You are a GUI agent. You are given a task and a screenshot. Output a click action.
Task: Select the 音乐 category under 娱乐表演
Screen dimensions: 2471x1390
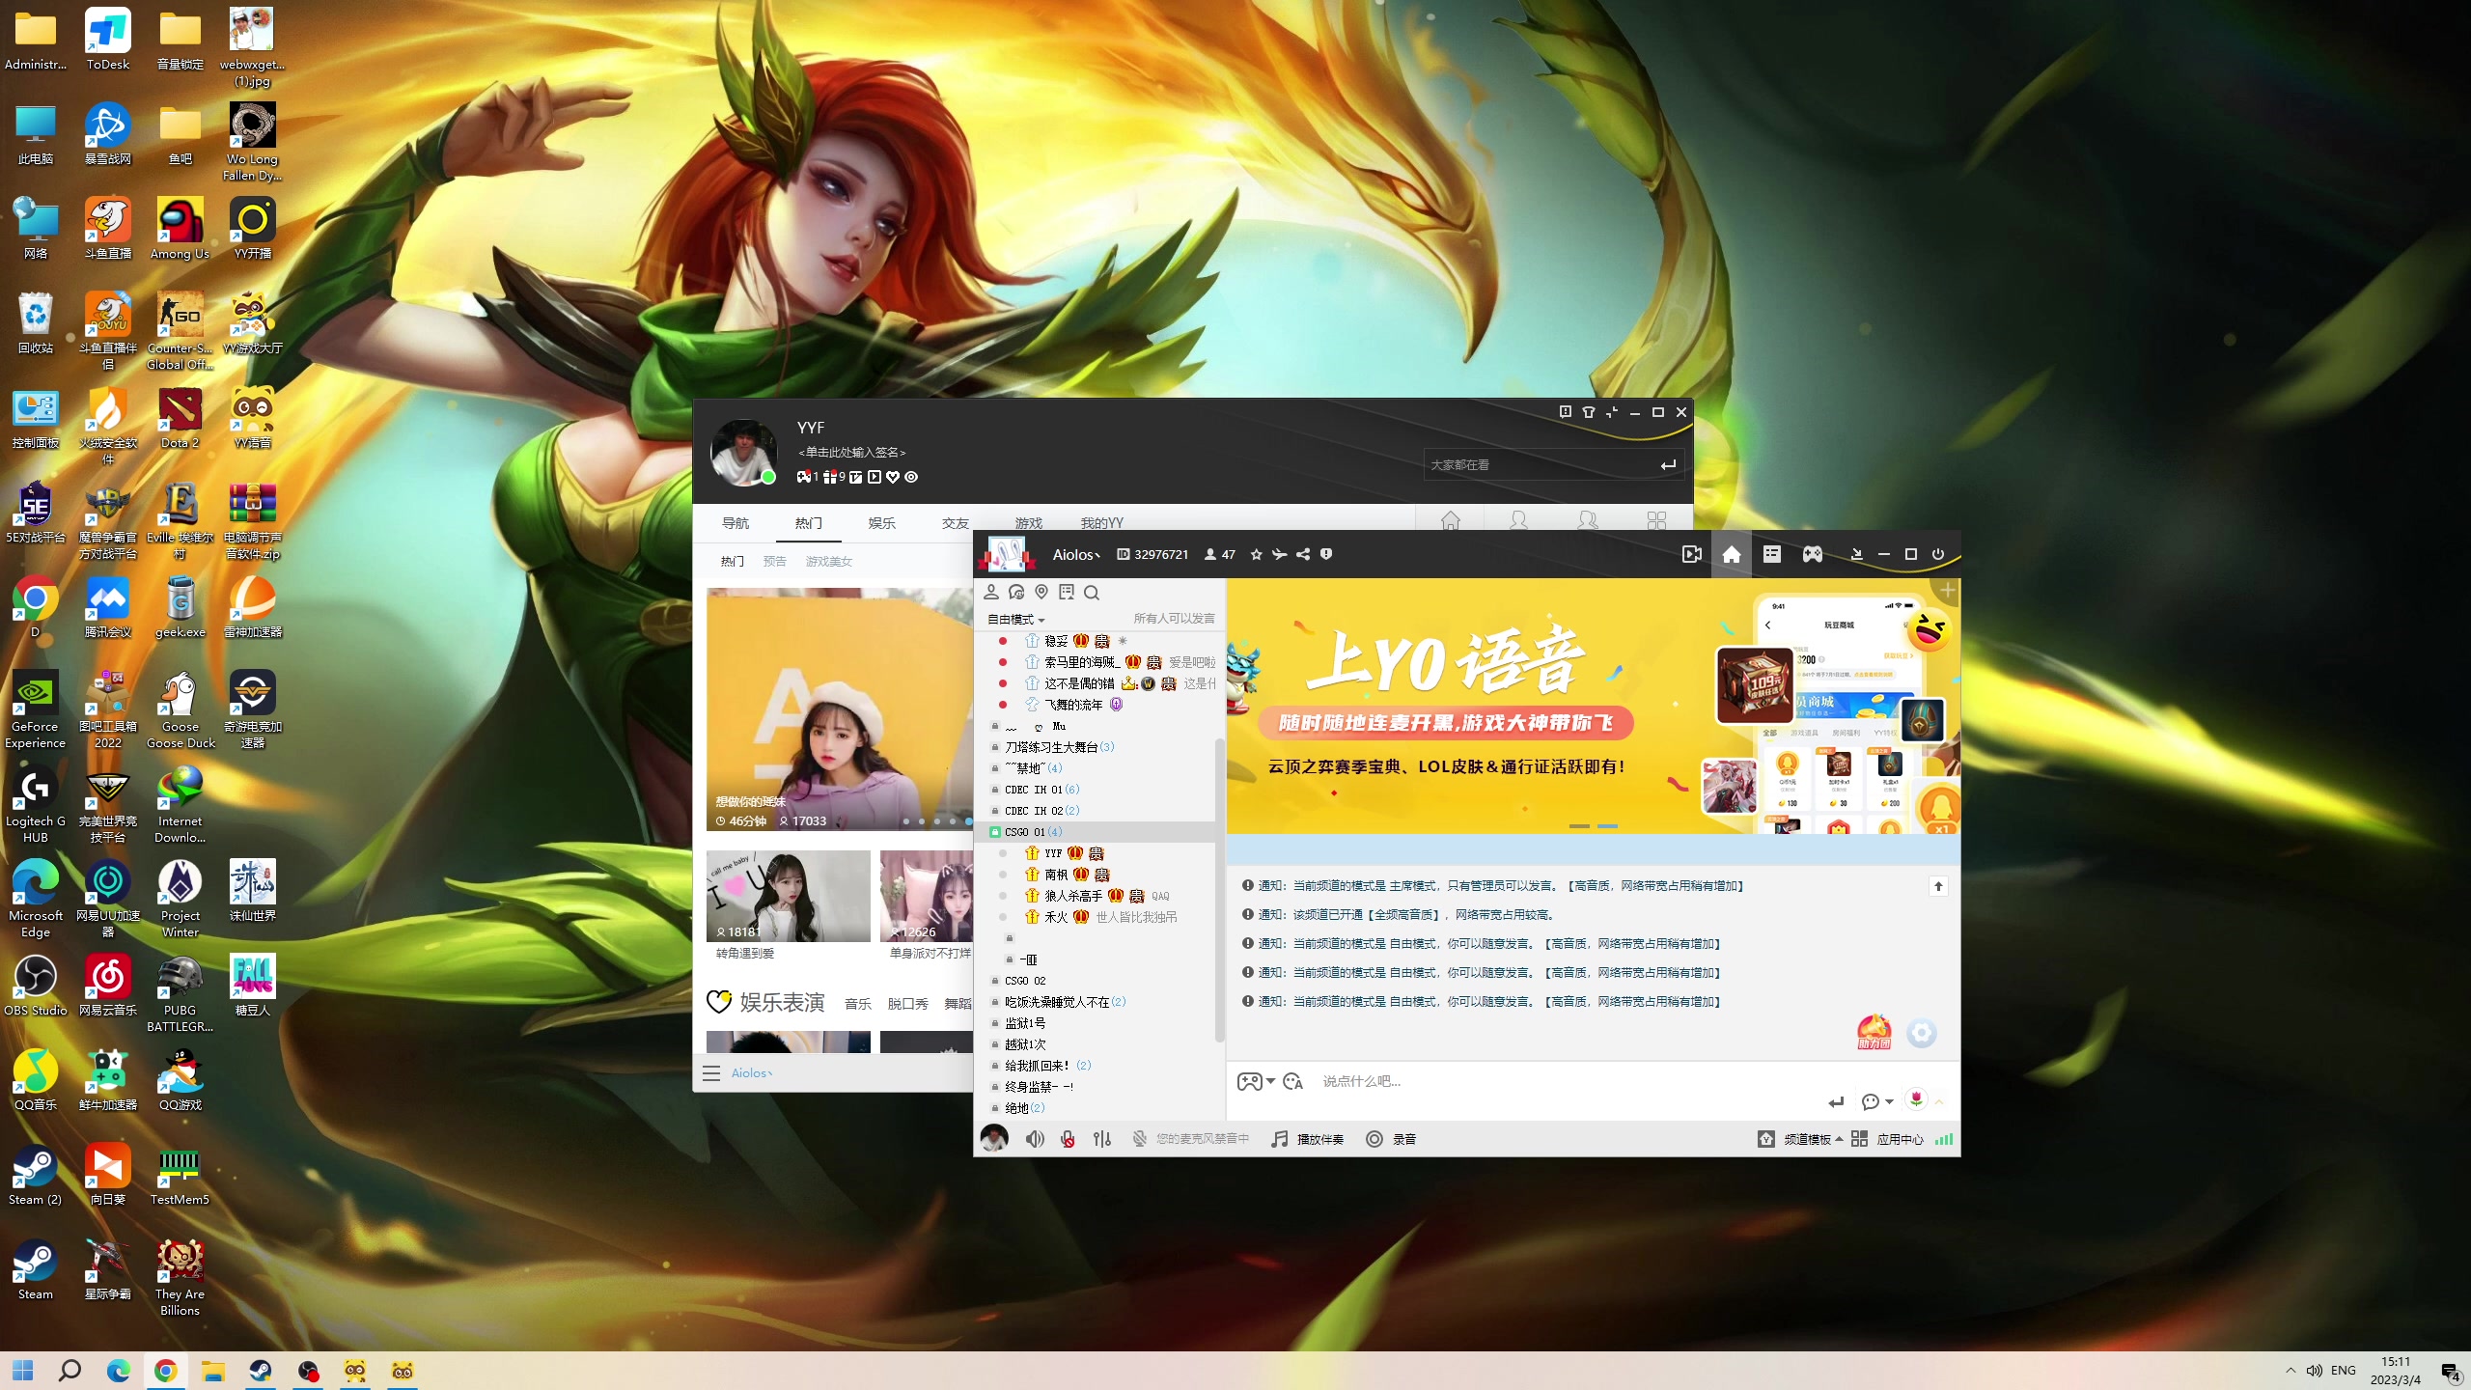pyautogui.click(x=858, y=1004)
